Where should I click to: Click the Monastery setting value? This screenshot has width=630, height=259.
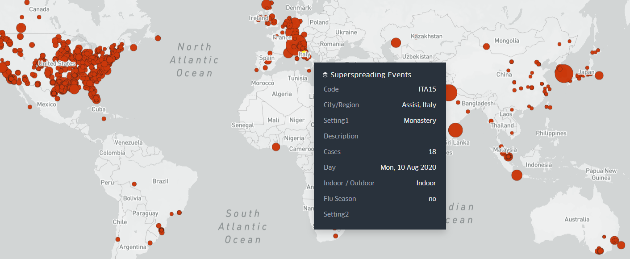click(420, 121)
